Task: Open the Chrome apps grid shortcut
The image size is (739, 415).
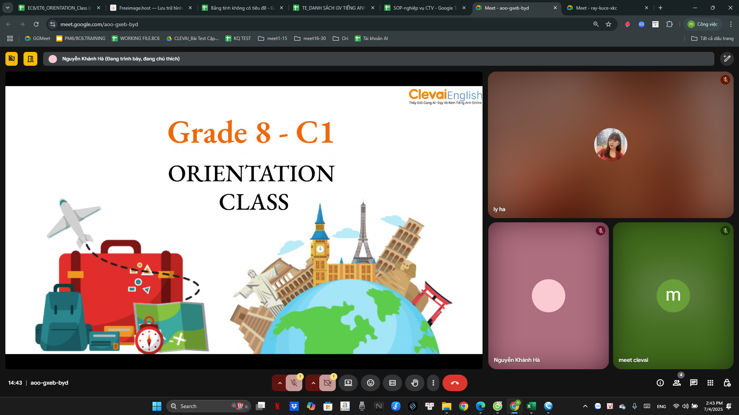Action: [10, 38]
